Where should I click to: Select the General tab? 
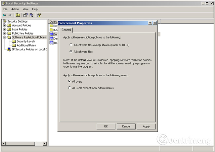click(x=66, y=30)
